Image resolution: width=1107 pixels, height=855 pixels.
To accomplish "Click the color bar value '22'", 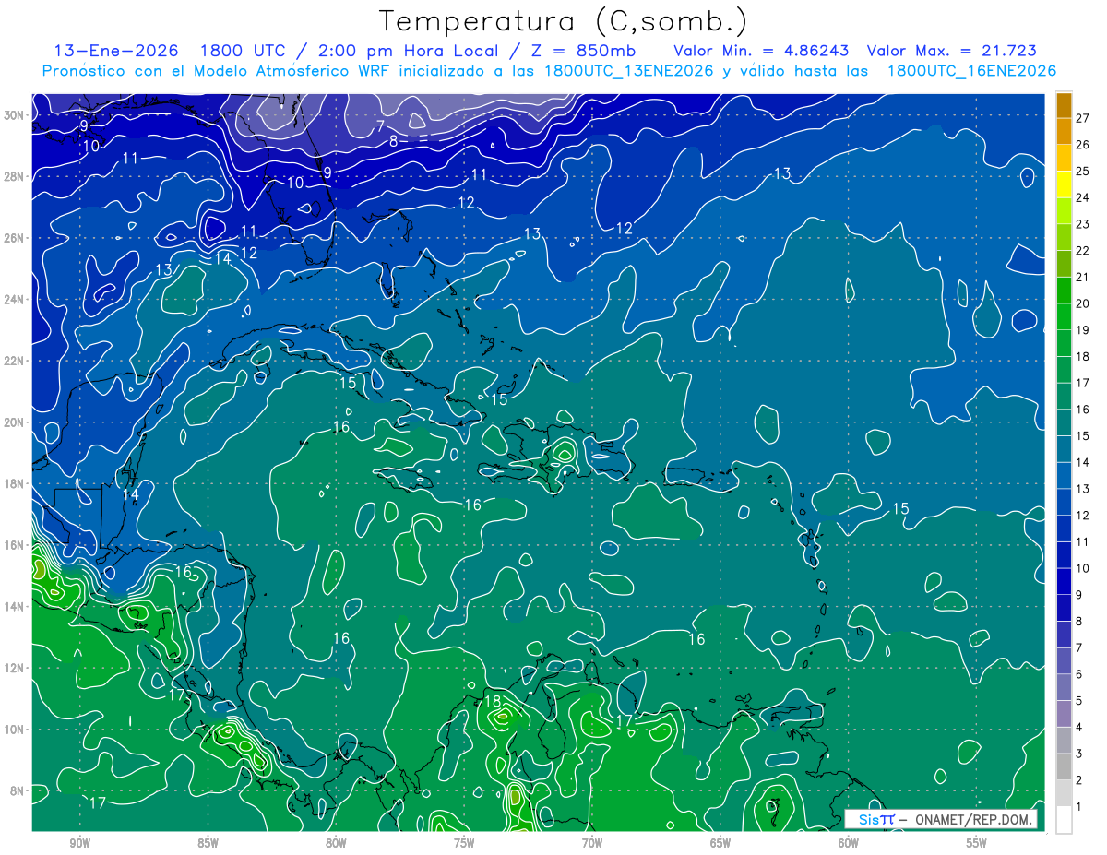I will 1083,250.
